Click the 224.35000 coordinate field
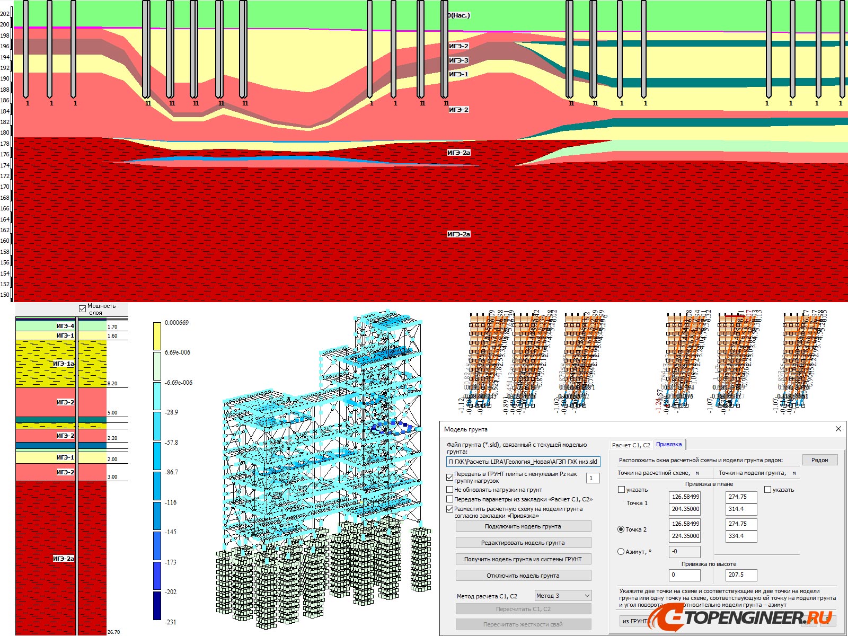 685,536
